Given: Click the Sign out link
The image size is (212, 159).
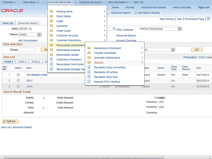Looking at the screenshot, I should pyautogui.click(x=203, y=7).
